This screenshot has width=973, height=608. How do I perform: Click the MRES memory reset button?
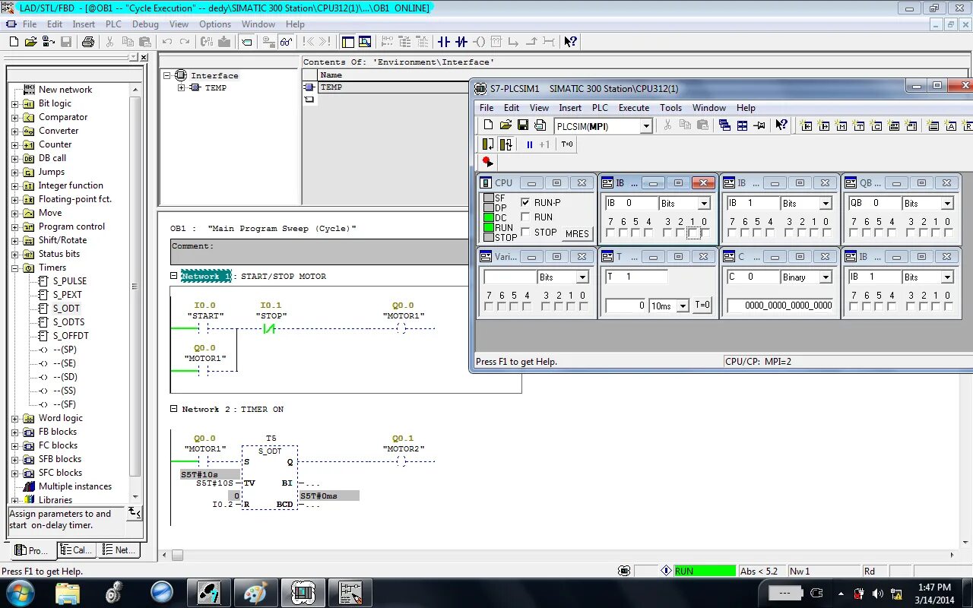[x=577, y=233]
